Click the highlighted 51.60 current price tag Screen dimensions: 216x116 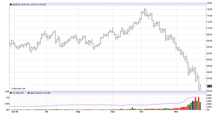coord(210,86)
